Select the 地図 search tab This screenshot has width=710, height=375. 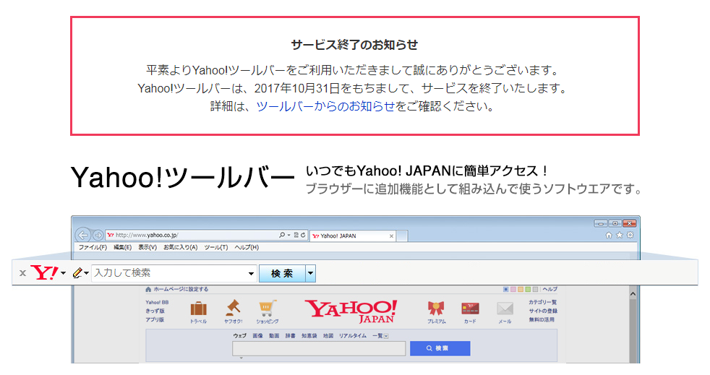[328, 336]
